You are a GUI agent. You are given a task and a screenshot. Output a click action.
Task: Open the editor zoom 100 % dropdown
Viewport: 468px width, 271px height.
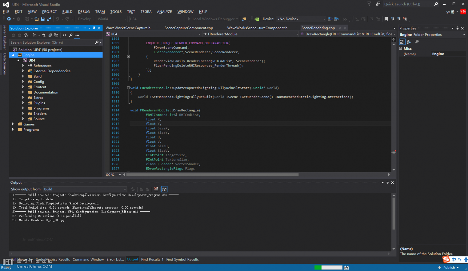120,175
